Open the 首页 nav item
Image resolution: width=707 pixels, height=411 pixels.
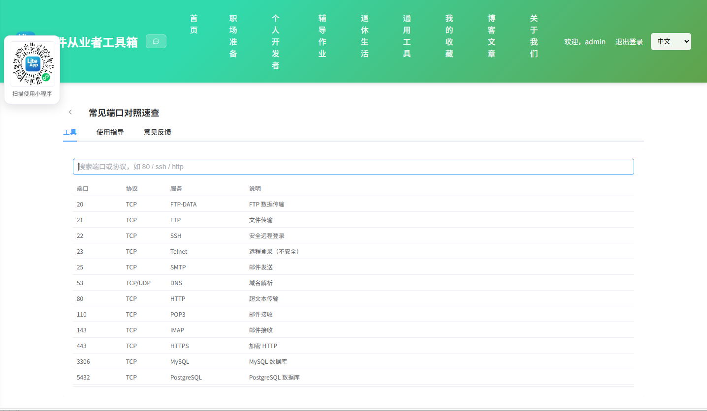pos(194,24)
